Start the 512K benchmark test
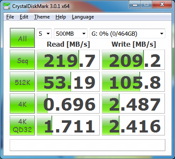 tap(22, 82)
